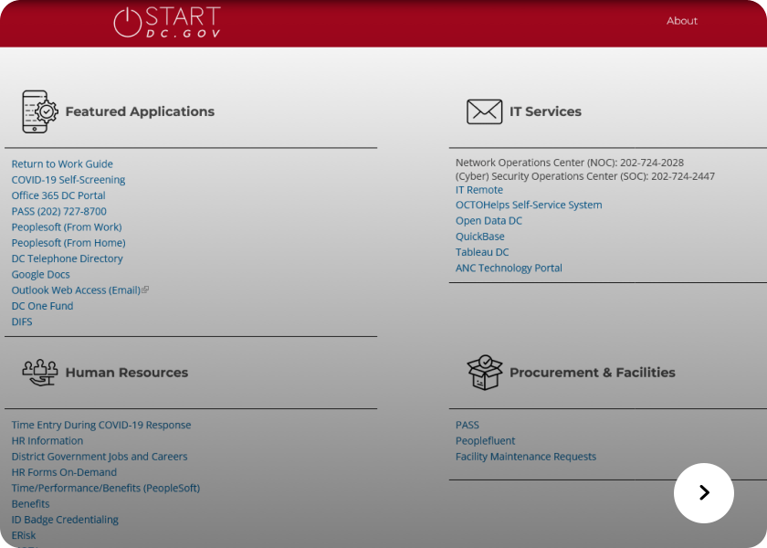The width and height of the screenshot is (767, 548).
Task: Click the Procurement & Facilities heading text
Action: tap(593, 373)
